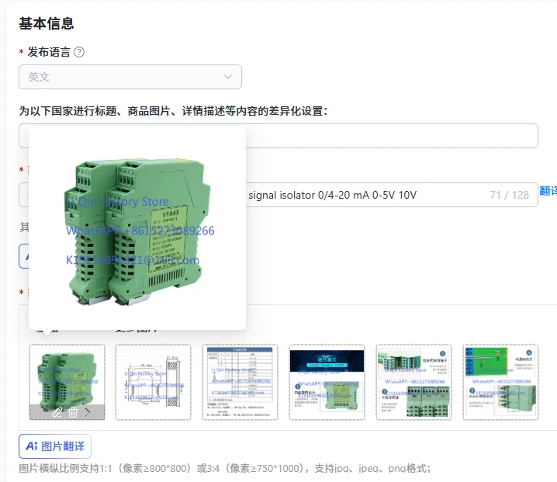Image resolution: width=557 pixels, height=482 pixels.
Task: Click the move-right arrow icon on main image
Action: [x=88, y=412]
